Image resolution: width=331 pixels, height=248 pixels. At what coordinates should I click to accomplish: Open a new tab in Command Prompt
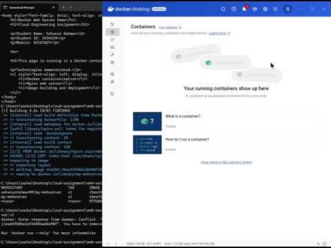[63, 8]
